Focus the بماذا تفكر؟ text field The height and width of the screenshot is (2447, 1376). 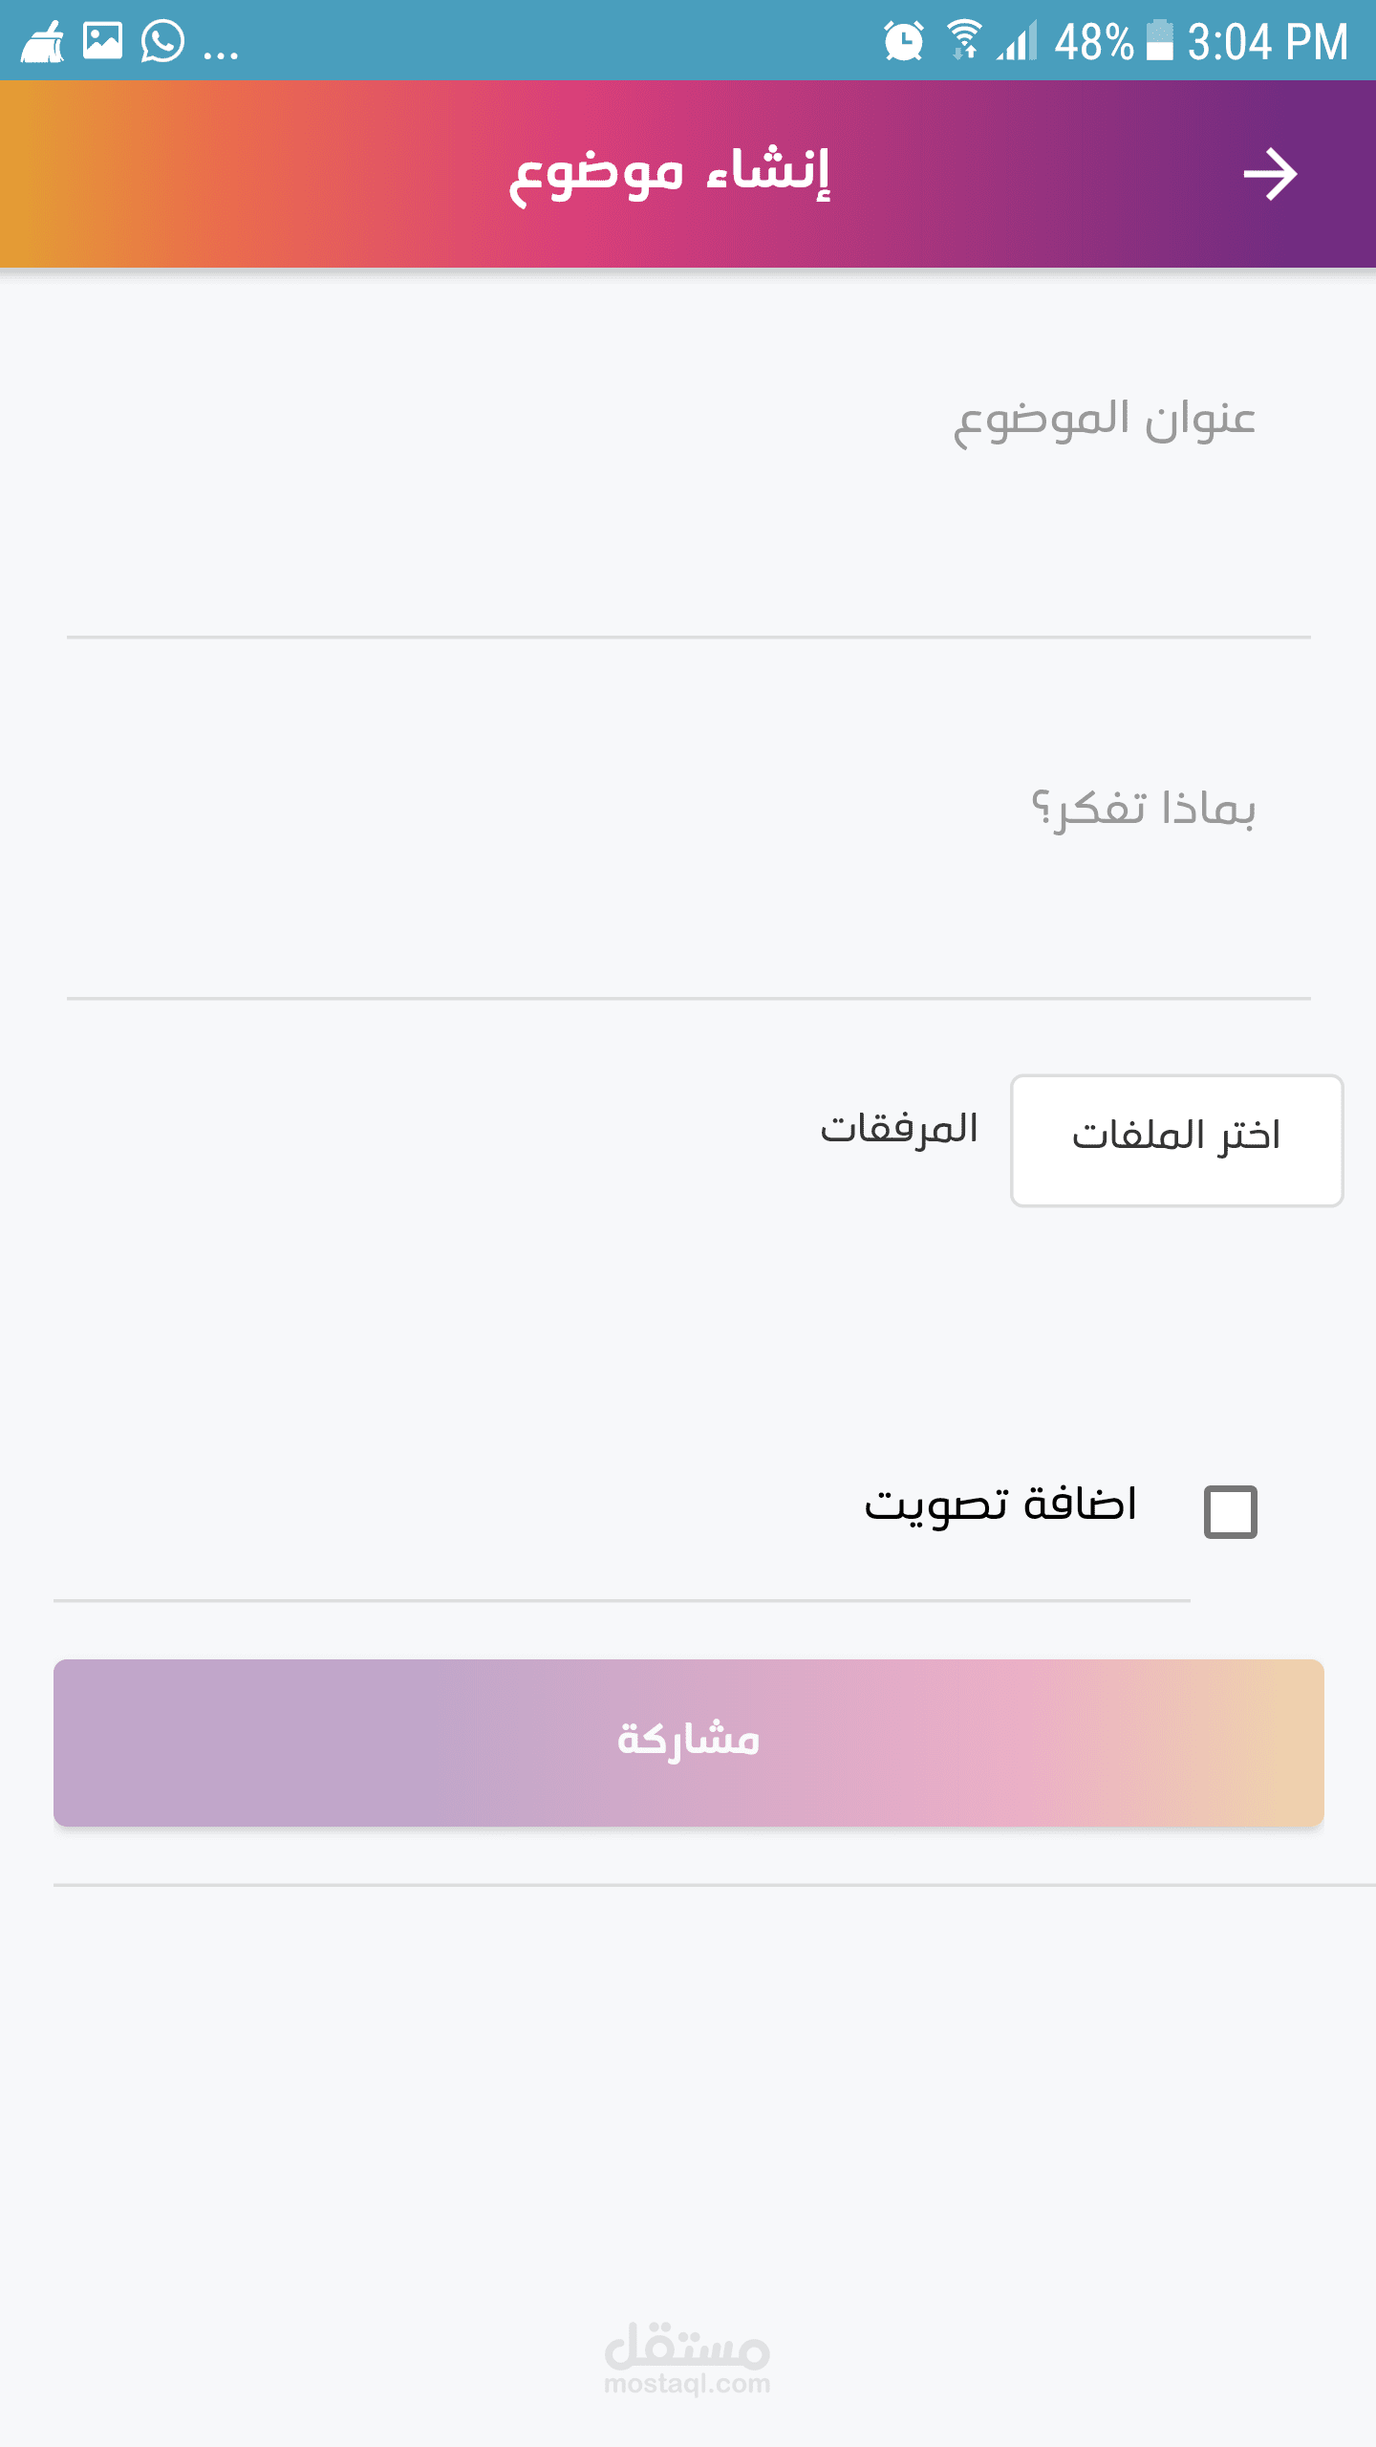(x=688, y=841)
